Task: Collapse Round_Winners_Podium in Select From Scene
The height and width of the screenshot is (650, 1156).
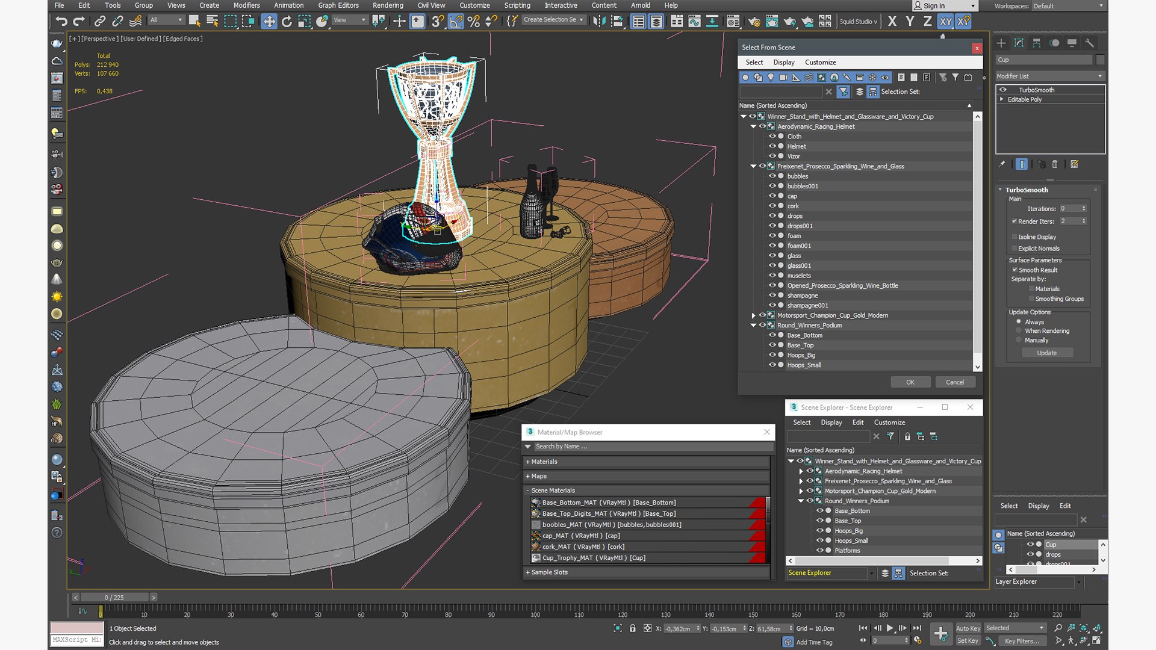Action: tap(753, 325)
